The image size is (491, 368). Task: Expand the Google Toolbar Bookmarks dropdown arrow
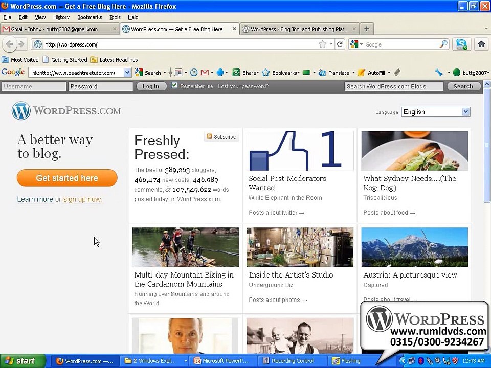(x=298, y=73)
